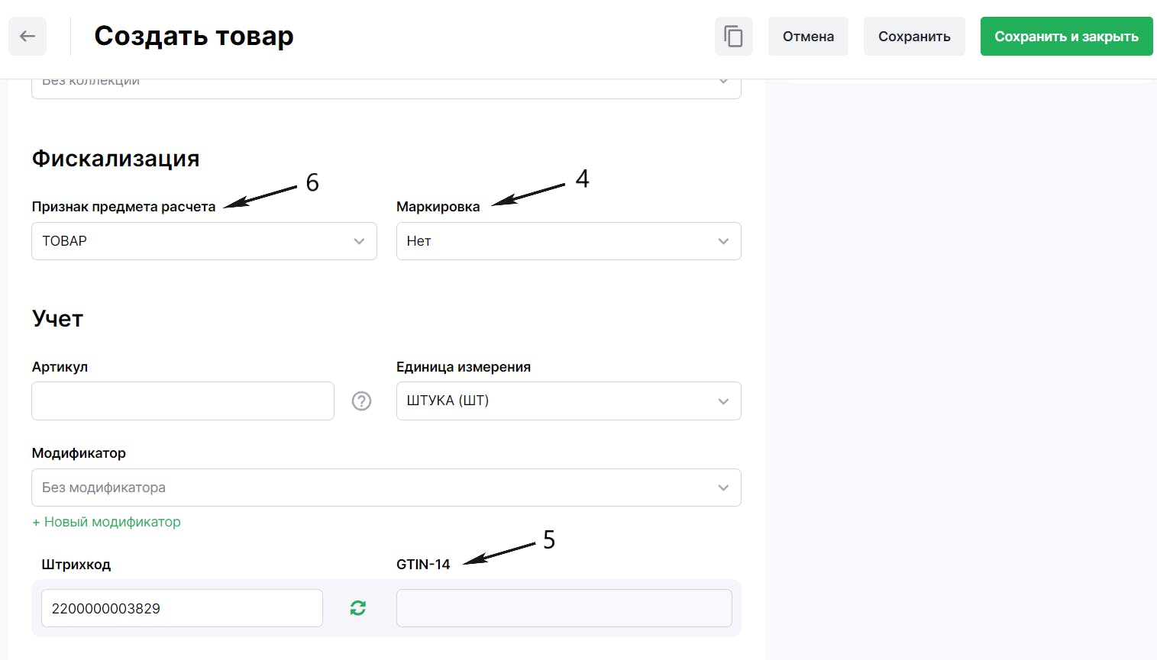Viewport: 1157px width, 660px height.
Task: Click the + Новый модификатор link
Action: pos(106,522)
